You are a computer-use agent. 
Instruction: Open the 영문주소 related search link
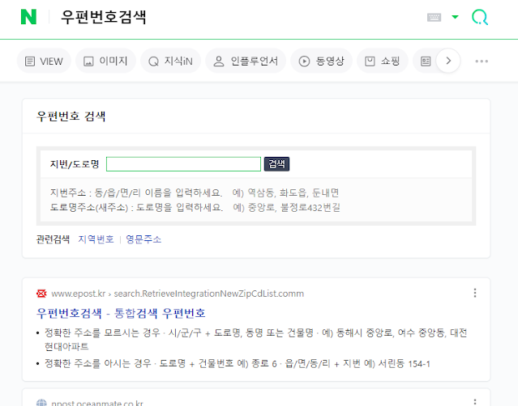[143, 239]
